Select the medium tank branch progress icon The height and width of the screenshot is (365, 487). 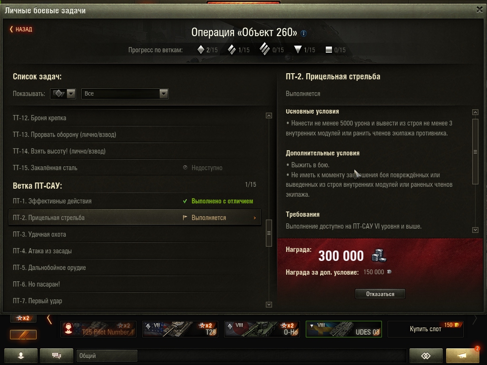(232, 49)
